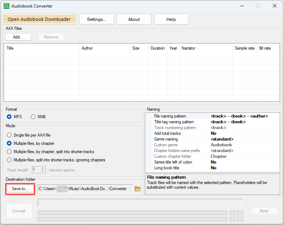Open the Settings dialog
Screen dimensions: 284x225
point(96,19)
